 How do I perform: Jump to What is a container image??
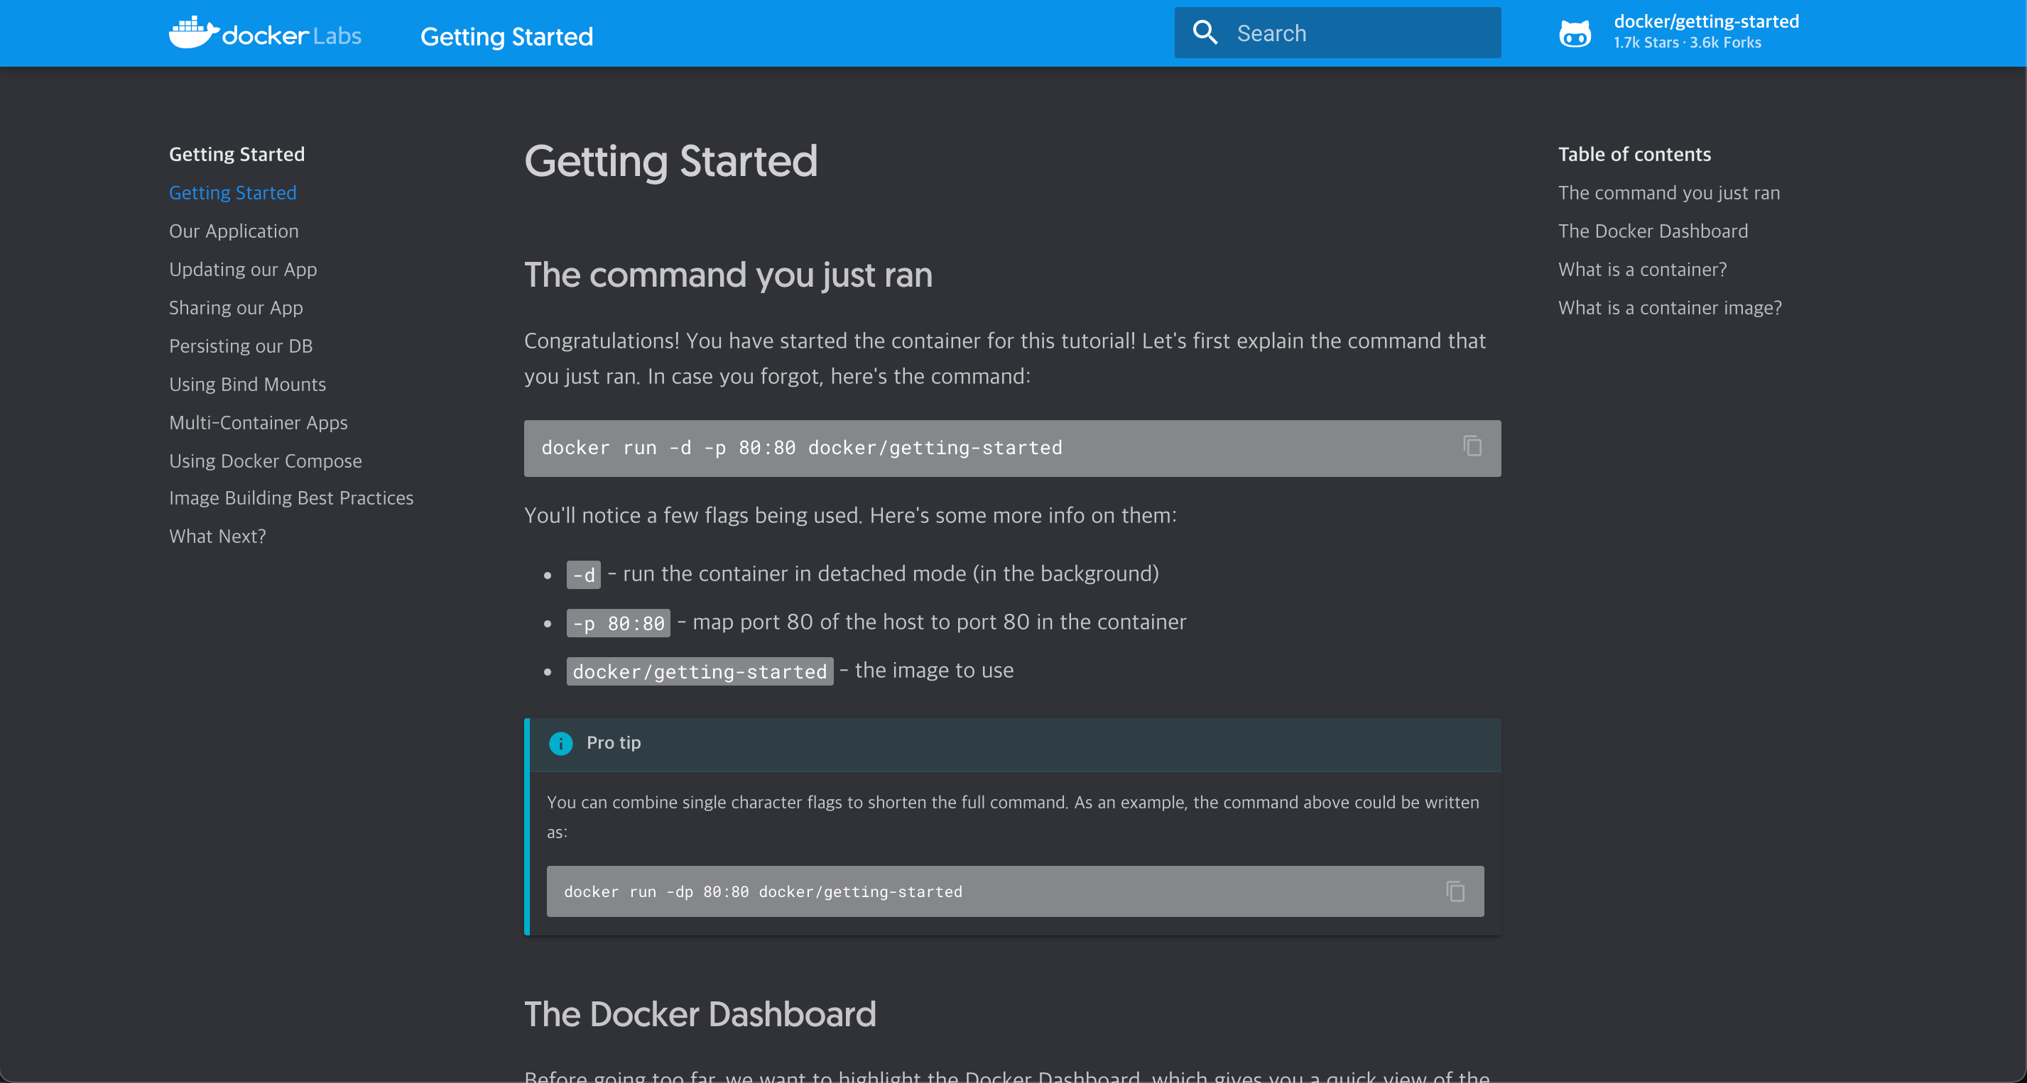pos(1670,307)
